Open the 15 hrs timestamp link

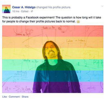15,11
